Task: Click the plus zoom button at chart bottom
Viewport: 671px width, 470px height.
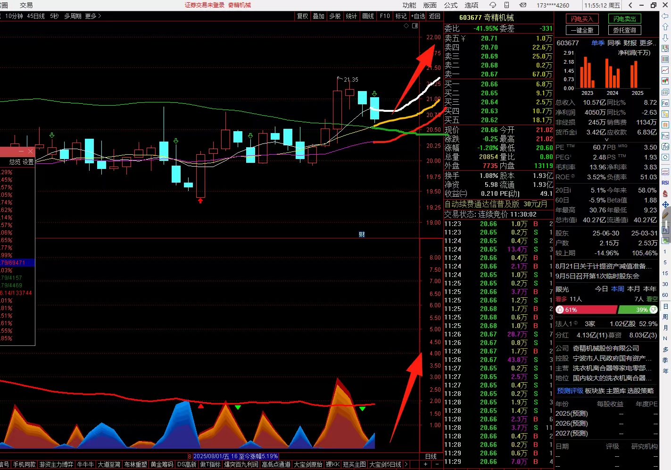Action: [x=426, y=464]
